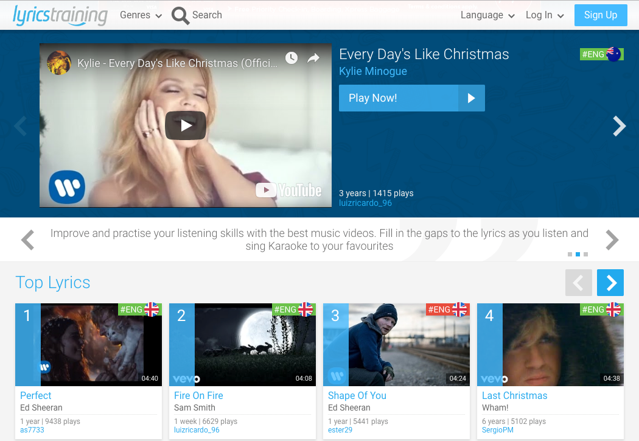Show next tagline with right gray arrow
Image resolution: width=639 pixels, height=441 pixels.
point(612,240)
